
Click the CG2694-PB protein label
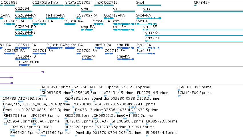[x=29, y=62]
